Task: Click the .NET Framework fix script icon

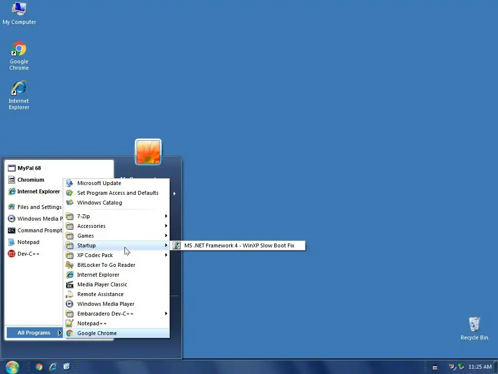Action: coord(177,245)
